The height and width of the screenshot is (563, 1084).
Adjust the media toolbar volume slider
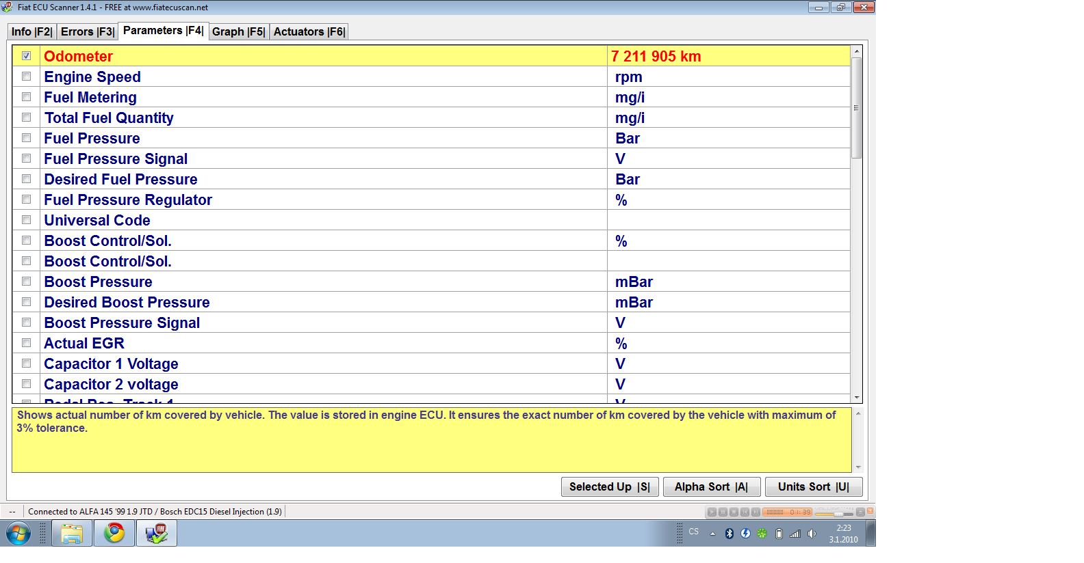pos(838,513)
